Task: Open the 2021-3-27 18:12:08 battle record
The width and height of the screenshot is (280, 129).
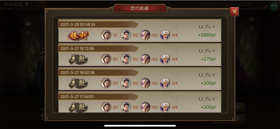Action: (x=140, y=55)
